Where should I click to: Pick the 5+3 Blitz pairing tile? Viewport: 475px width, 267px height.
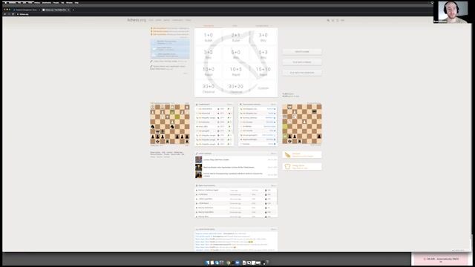[x=263, y=54]
